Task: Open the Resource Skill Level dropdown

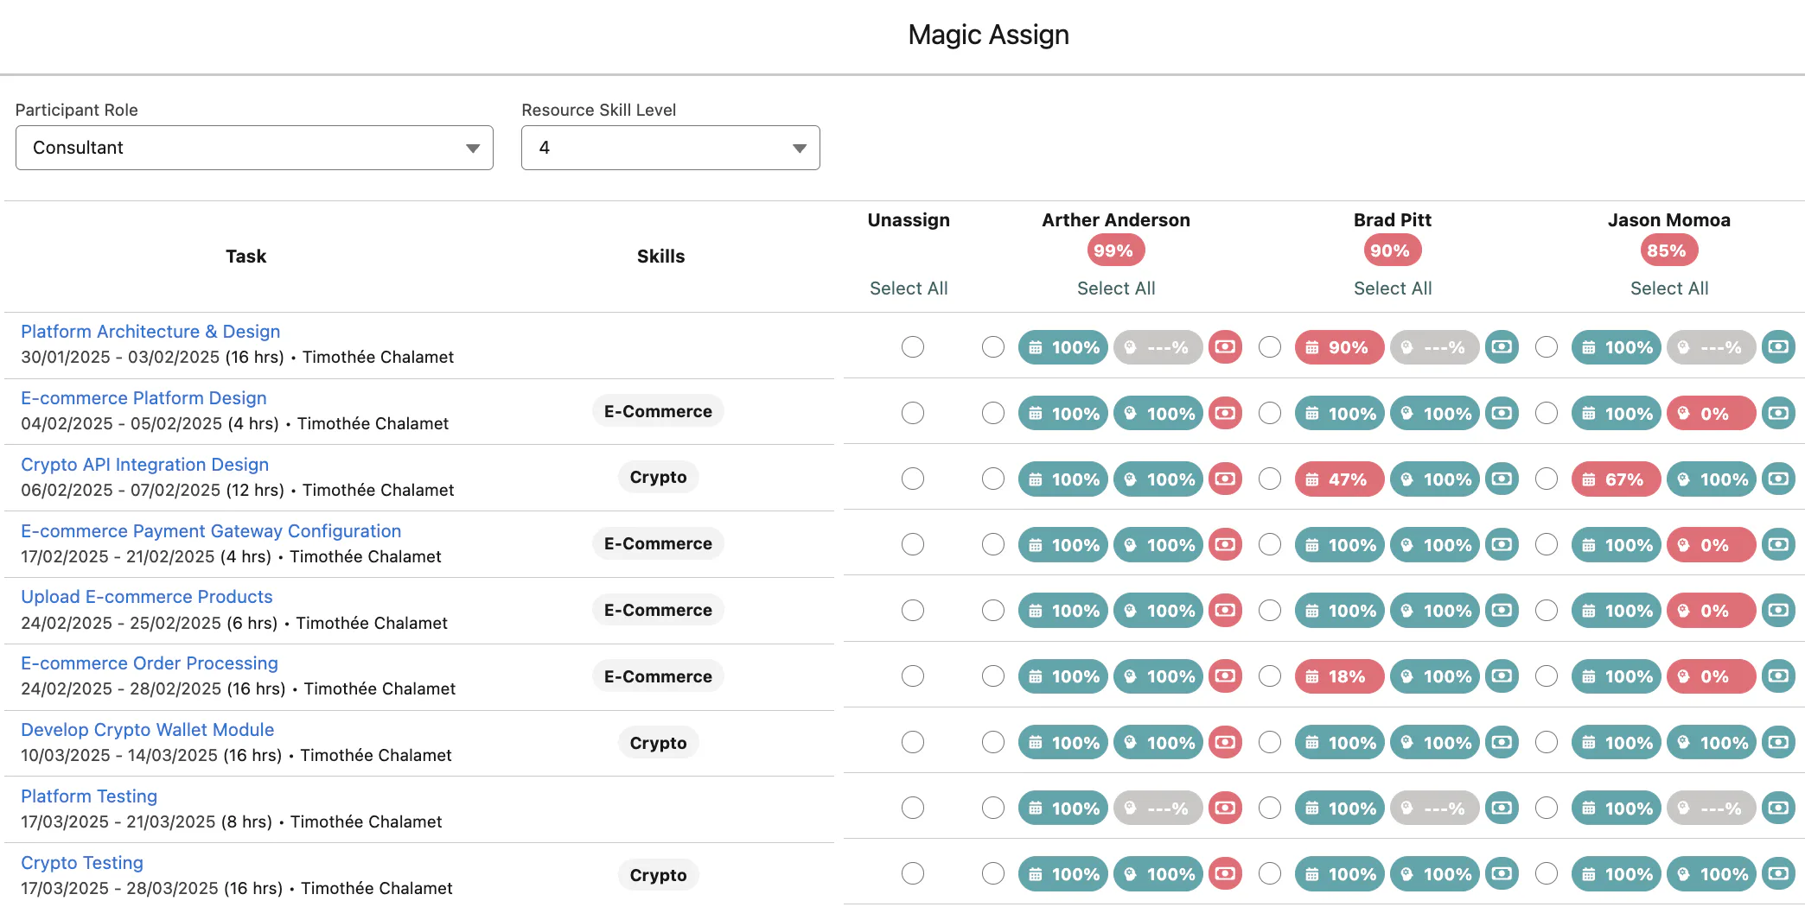Action: (670, 148)
